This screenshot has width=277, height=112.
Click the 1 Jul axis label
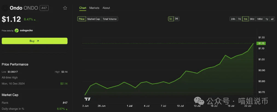tap(130, 106)
